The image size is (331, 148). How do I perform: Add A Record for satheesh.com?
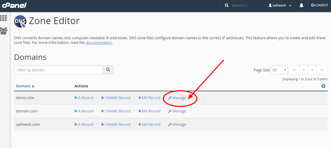point(84,124)
